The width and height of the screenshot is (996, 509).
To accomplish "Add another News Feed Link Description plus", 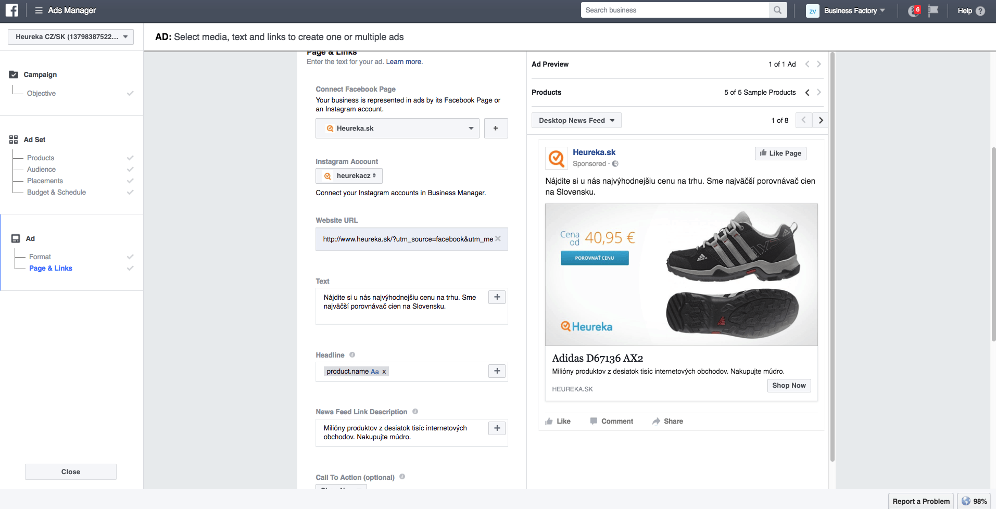I will (497, 428).
